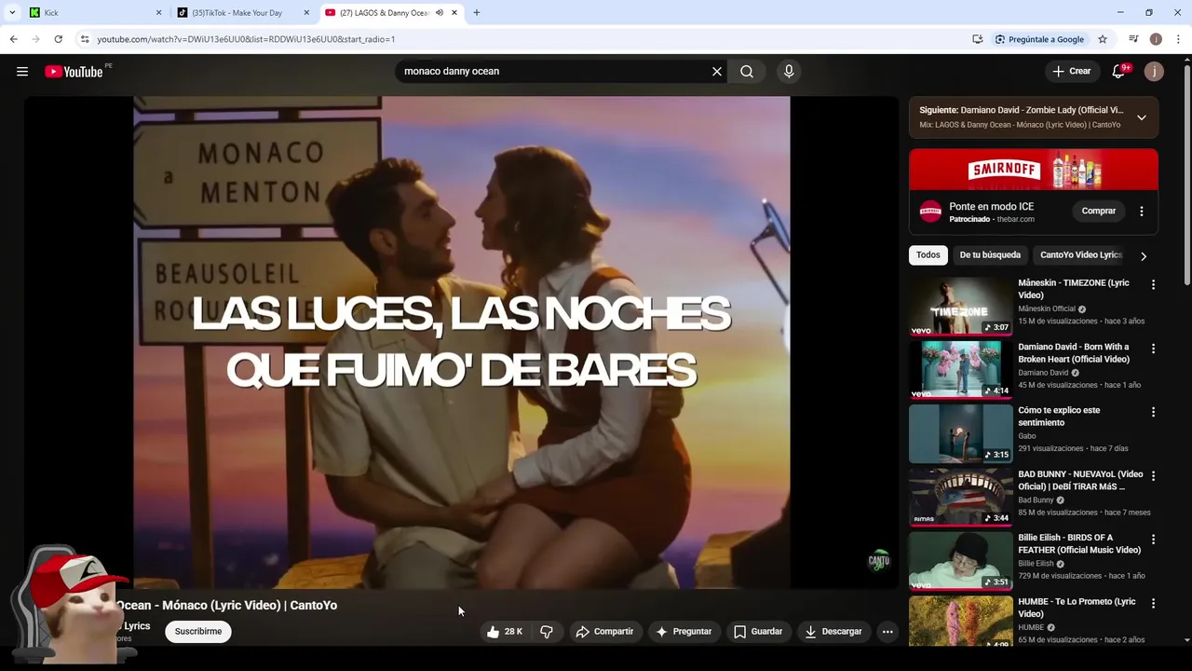Screen dimensions: 1192x671
Task: Bookmark this page with the star
Action: [x=1103, y=39]
